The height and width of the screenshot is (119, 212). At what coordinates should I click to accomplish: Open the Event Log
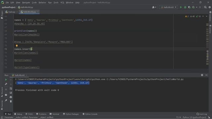[x=202, y=114]
